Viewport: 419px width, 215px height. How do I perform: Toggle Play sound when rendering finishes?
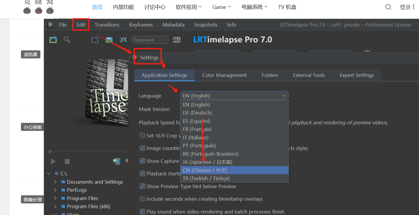142,211
